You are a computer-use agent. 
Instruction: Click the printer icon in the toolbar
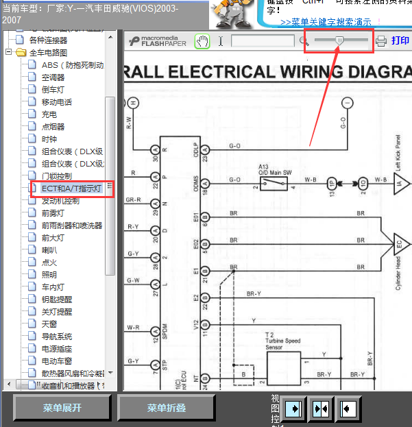tap(381, 41)
